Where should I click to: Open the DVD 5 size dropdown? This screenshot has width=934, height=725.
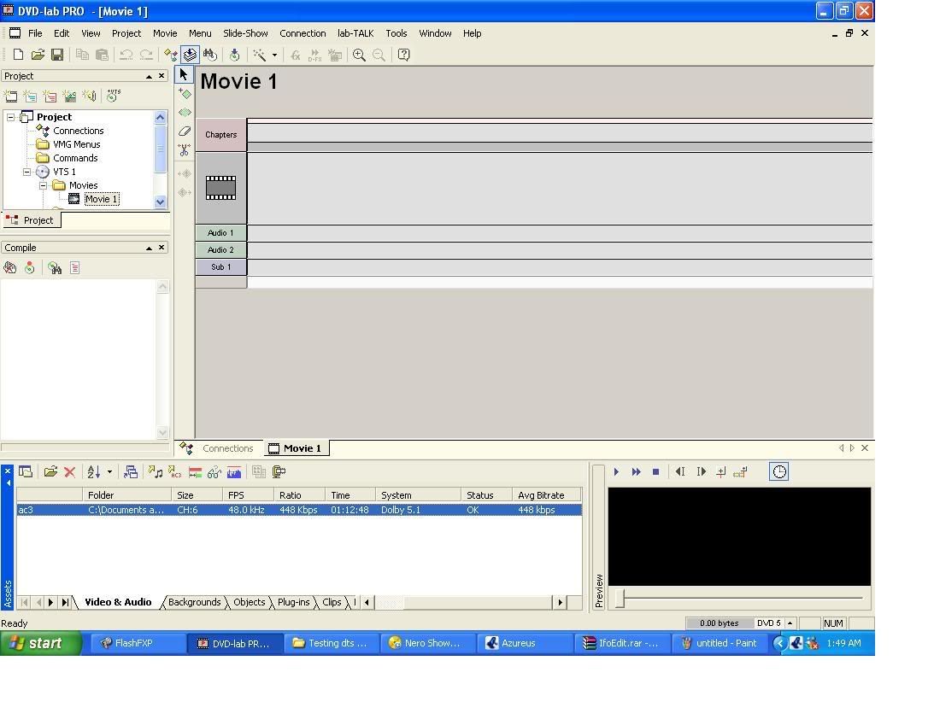pos(790,623)
